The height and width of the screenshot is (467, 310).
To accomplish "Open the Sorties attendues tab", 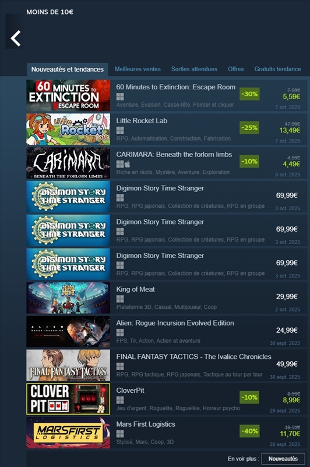I will [x=194, y=69].
